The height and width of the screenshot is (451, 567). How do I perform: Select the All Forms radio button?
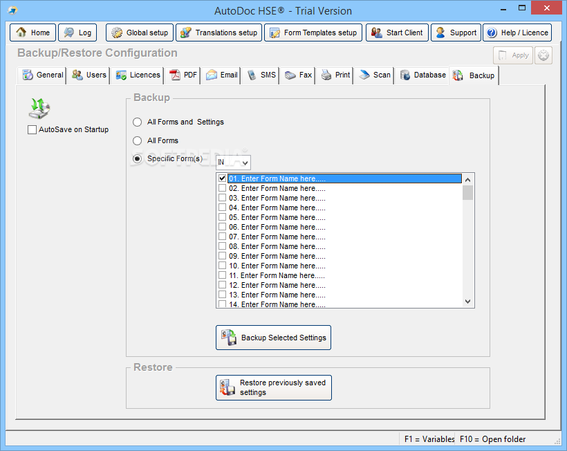click(x=137, y=140)
